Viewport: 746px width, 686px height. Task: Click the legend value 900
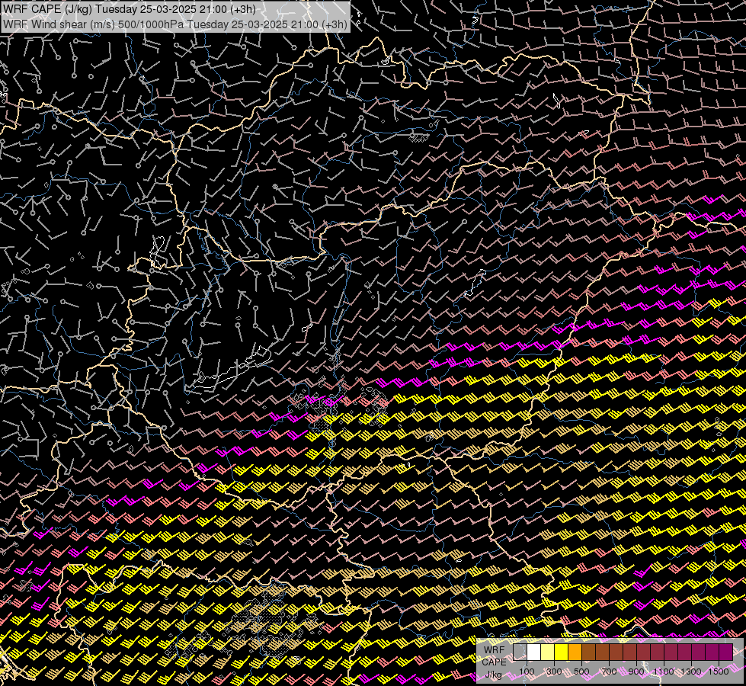[x=636, y=672]
